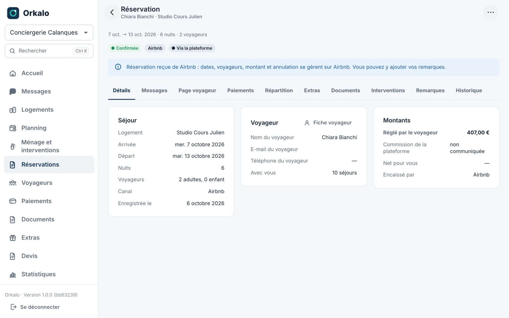The width and height of the screenshot is (509, 318).
Task: Open Ménage et interventions spray icon
Action: click(13, 146)
